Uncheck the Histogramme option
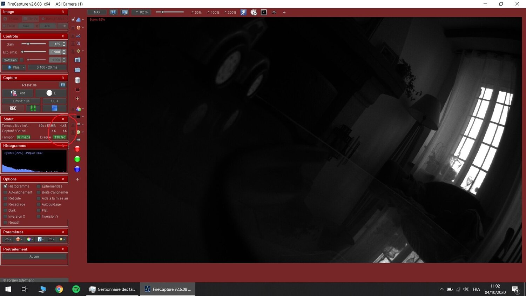 (x=5, y=186)
